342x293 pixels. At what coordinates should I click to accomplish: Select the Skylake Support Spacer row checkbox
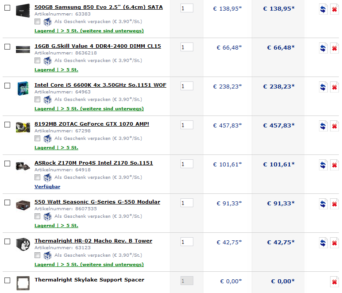click(8, 280)
